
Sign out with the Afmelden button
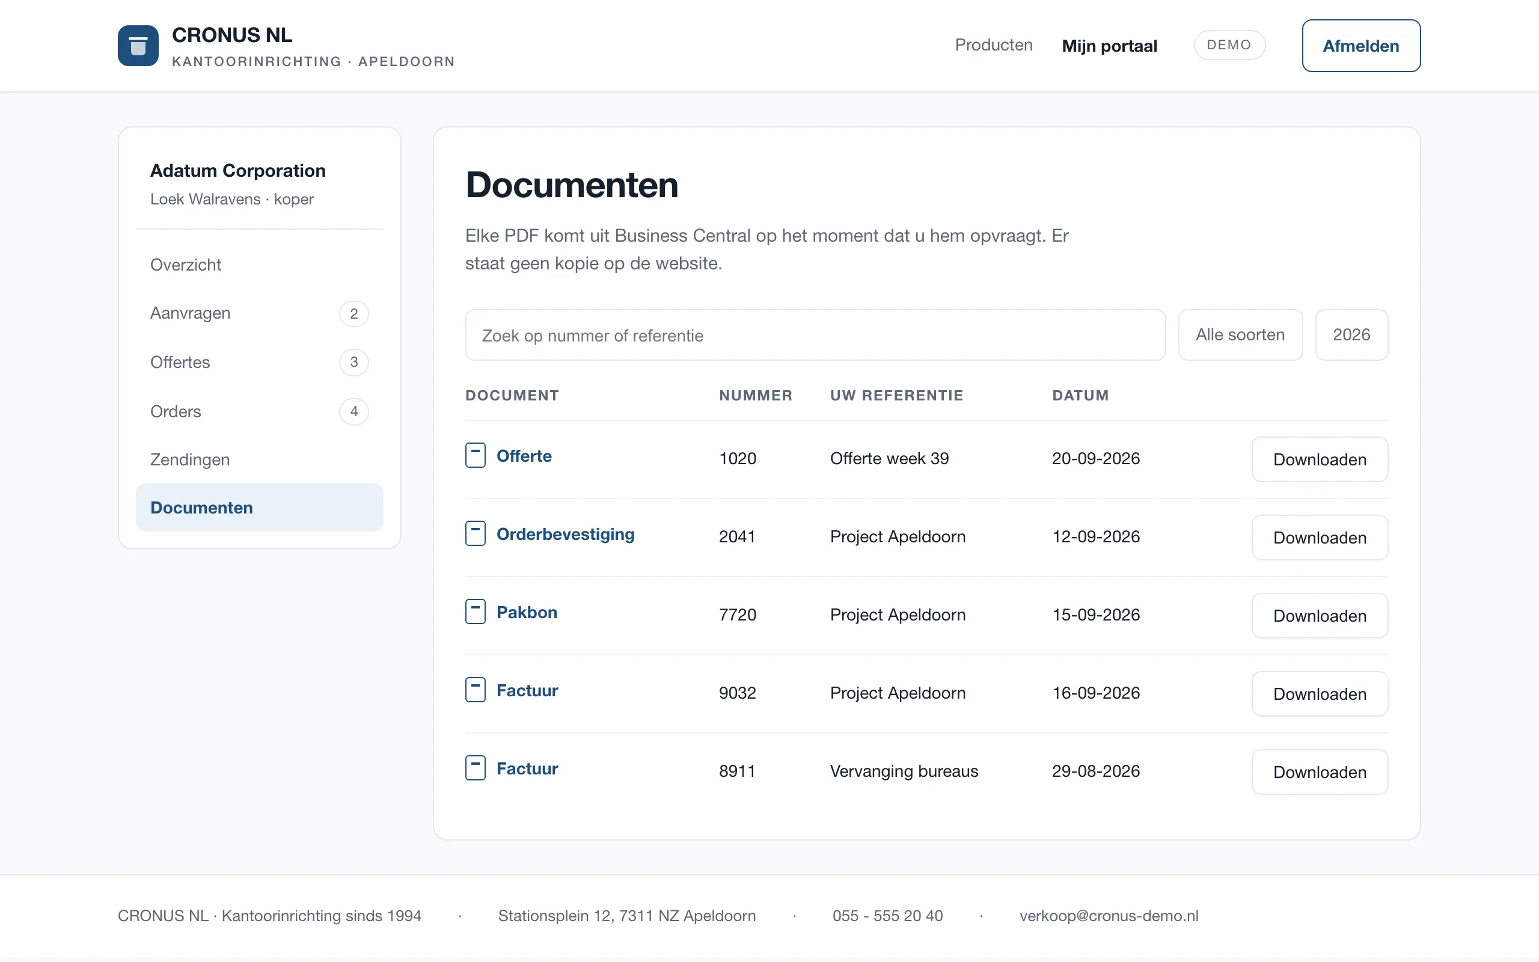click(1361, 46)
